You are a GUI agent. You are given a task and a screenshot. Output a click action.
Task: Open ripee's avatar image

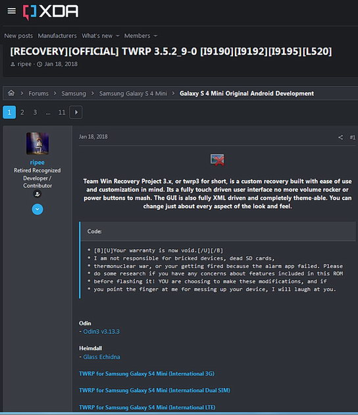[x=38, y=143]
